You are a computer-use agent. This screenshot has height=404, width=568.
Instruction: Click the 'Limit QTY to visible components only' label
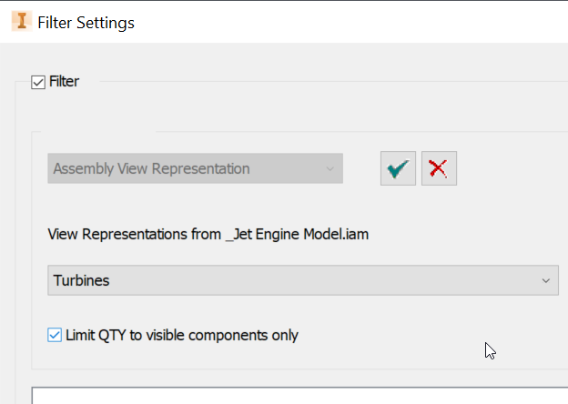(x=181, y=335)
